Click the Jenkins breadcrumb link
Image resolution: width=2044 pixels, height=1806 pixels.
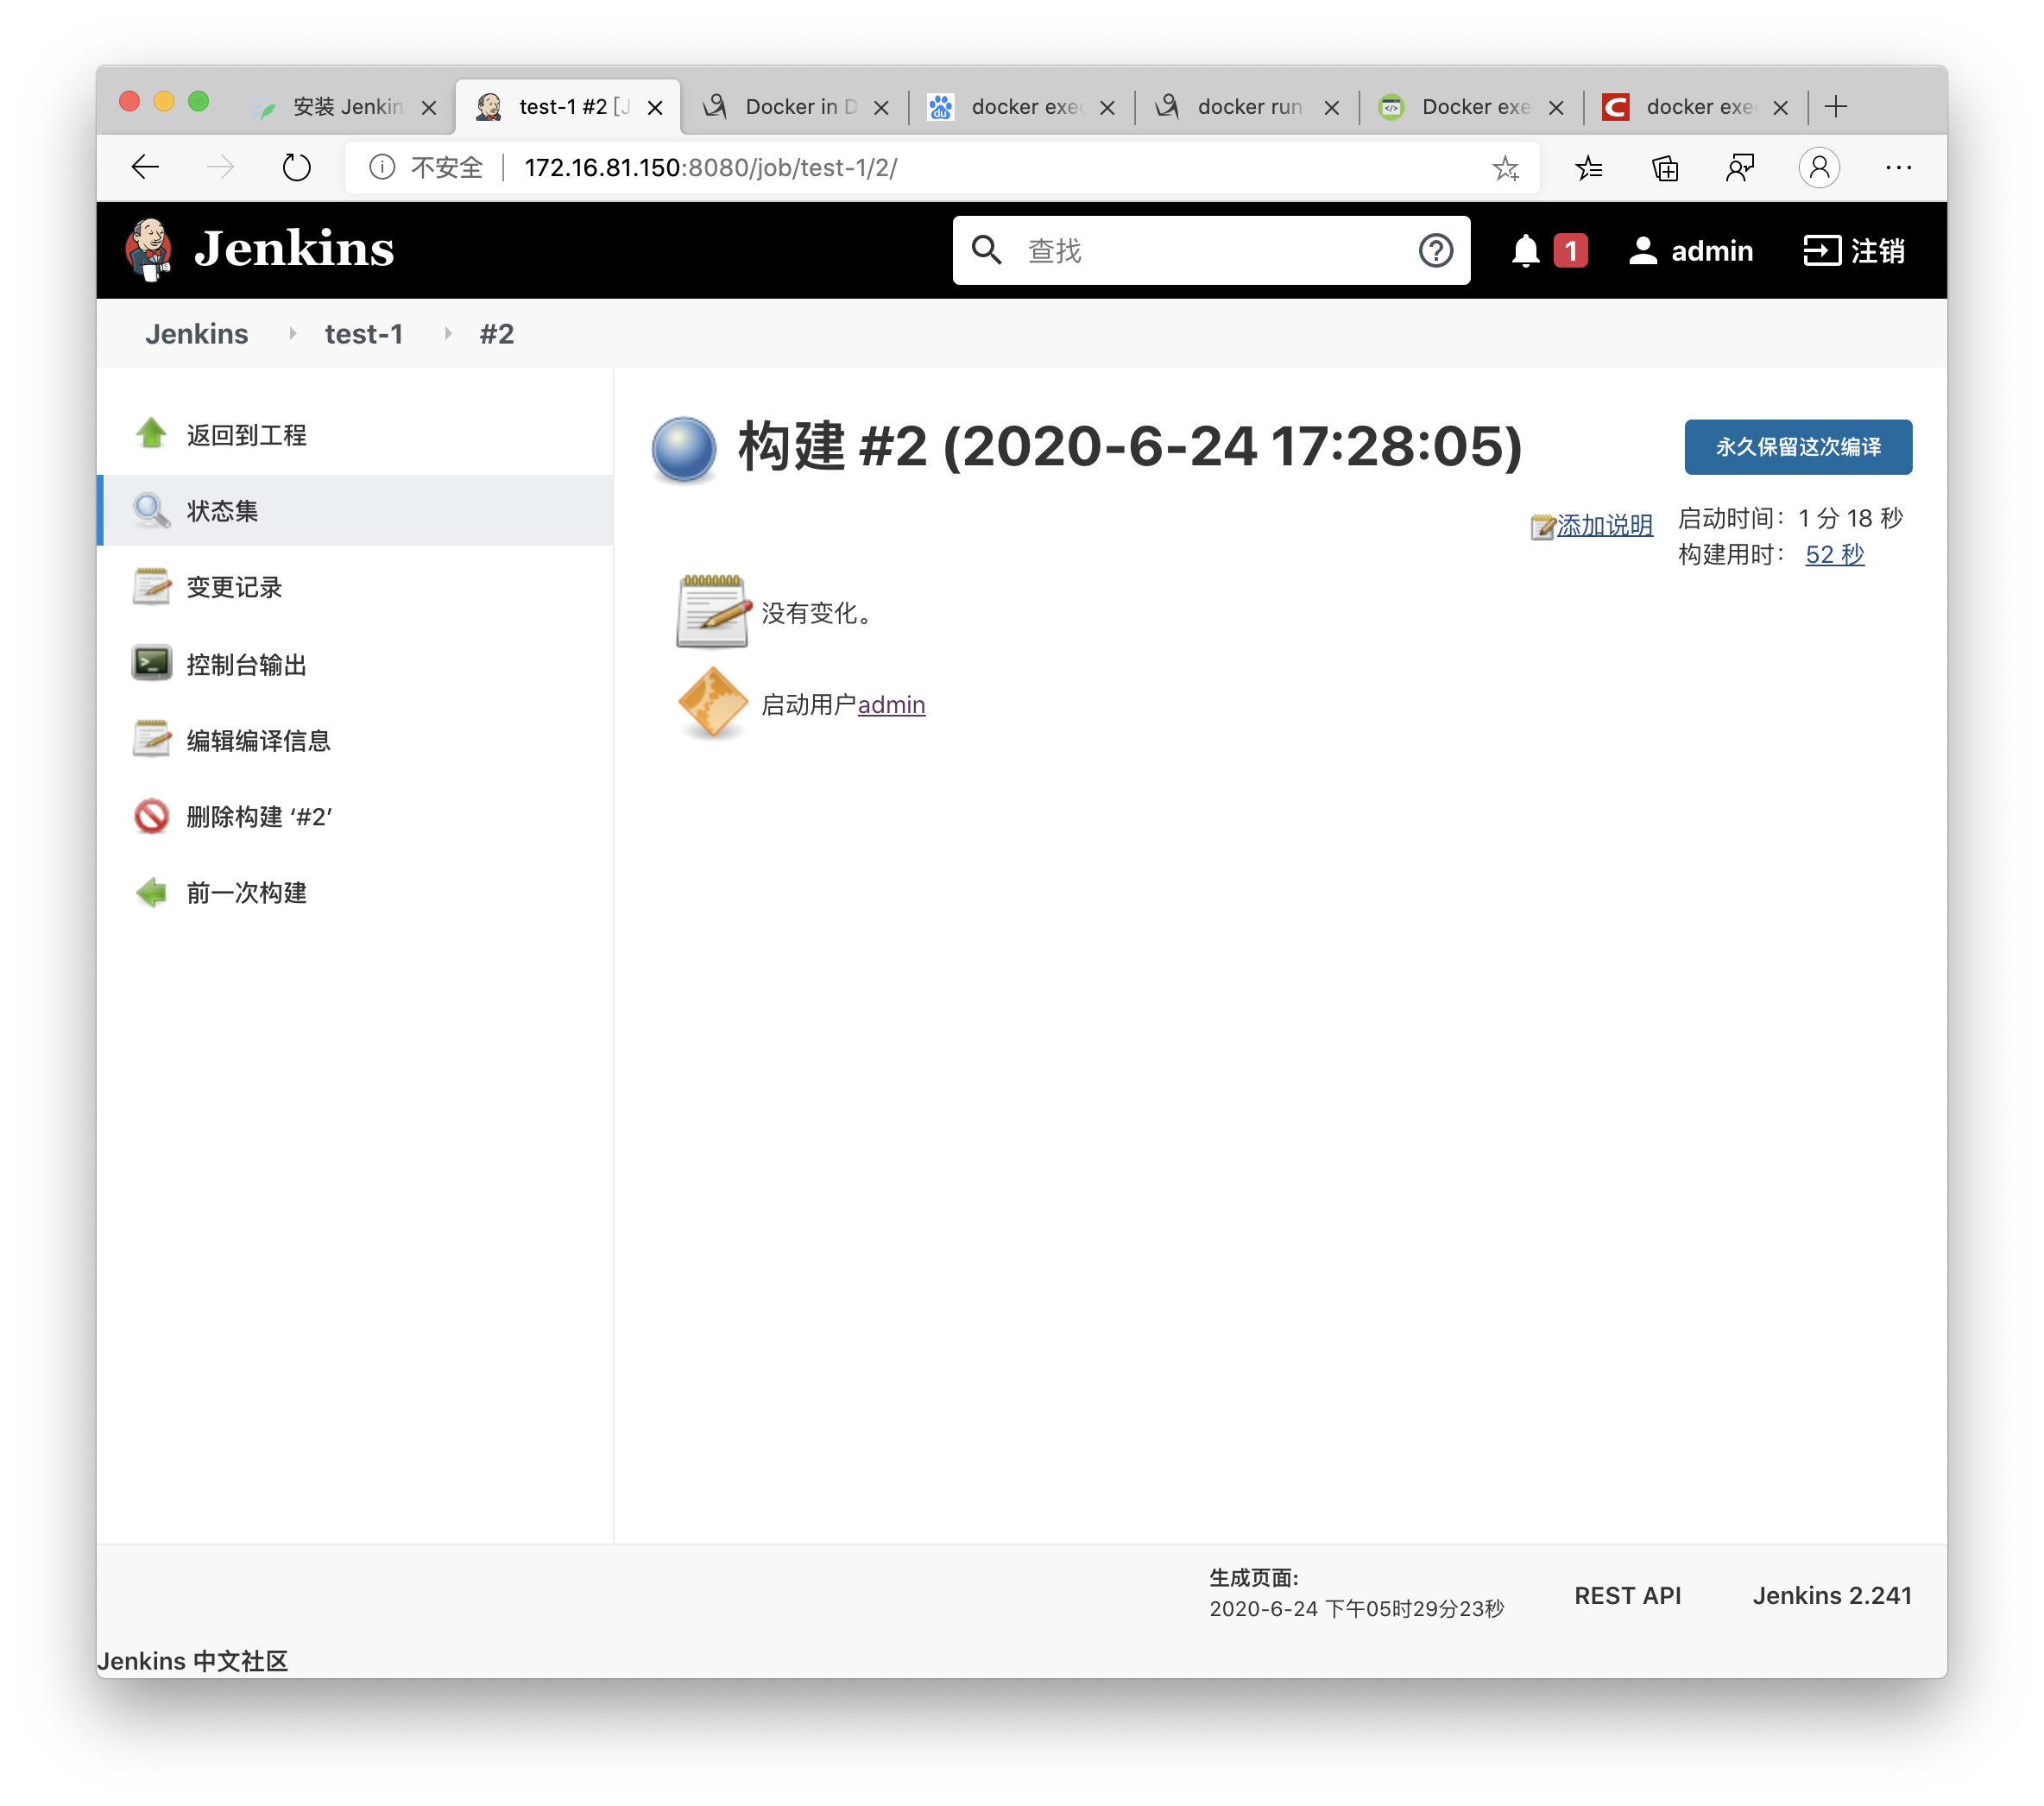pyautogui.click(x=196, y=333)
